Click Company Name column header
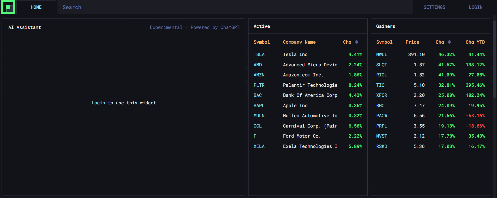 point(299,42)
